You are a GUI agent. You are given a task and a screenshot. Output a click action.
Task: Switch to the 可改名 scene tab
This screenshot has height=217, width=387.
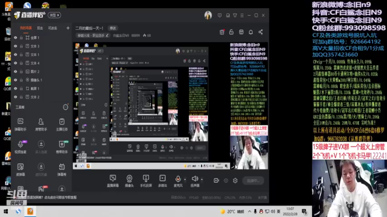(53, 28)
